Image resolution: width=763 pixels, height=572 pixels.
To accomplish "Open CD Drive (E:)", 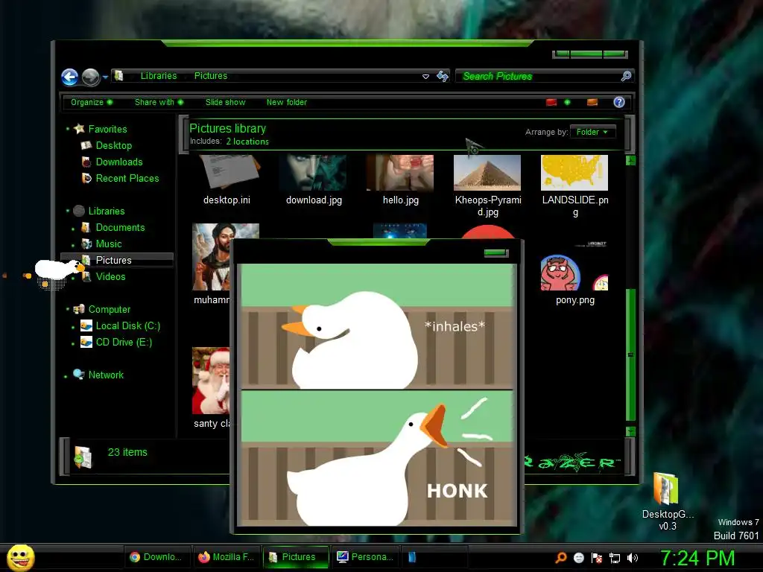I will pyautogui.click(x=124, y=343).
